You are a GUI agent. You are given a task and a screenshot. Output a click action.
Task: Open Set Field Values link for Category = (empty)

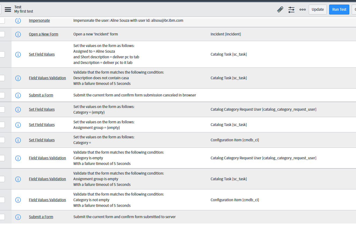(x=42, y=109)
